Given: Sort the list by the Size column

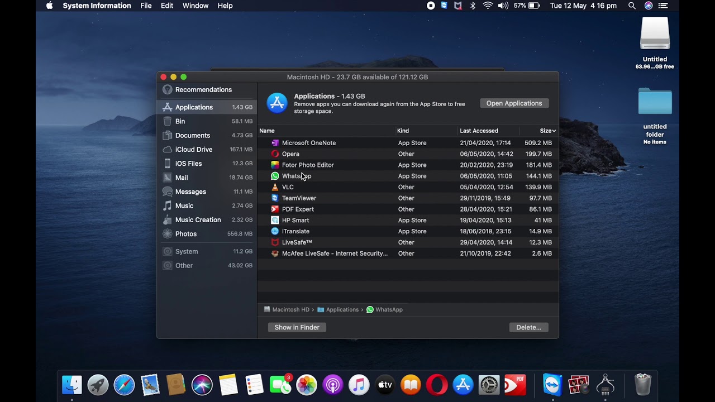Looking at the screenshot, I should (539, 131).
